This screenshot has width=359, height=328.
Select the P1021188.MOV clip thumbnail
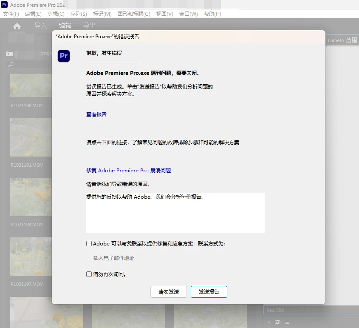(x=31, y=85)
